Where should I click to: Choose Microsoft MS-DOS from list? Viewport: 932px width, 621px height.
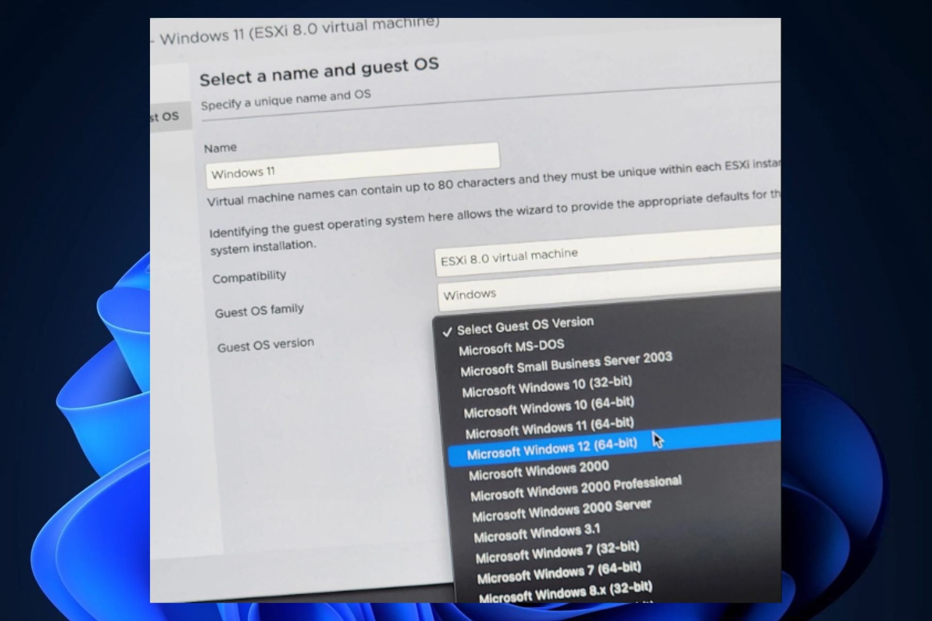511,347
